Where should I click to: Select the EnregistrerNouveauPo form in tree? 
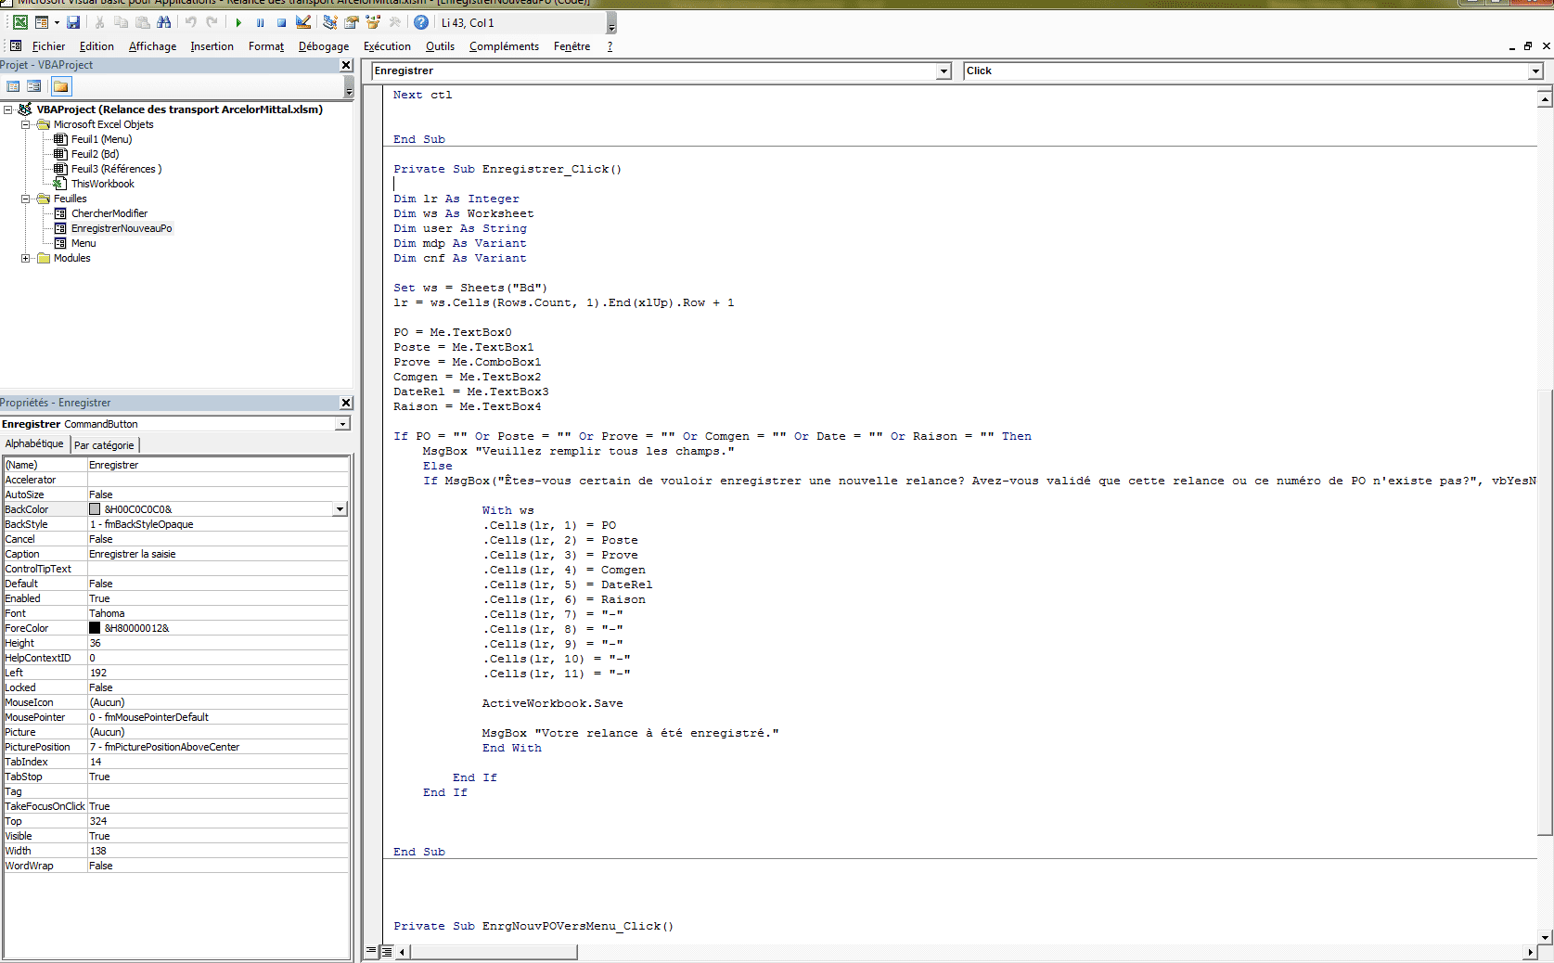[122, 228]
